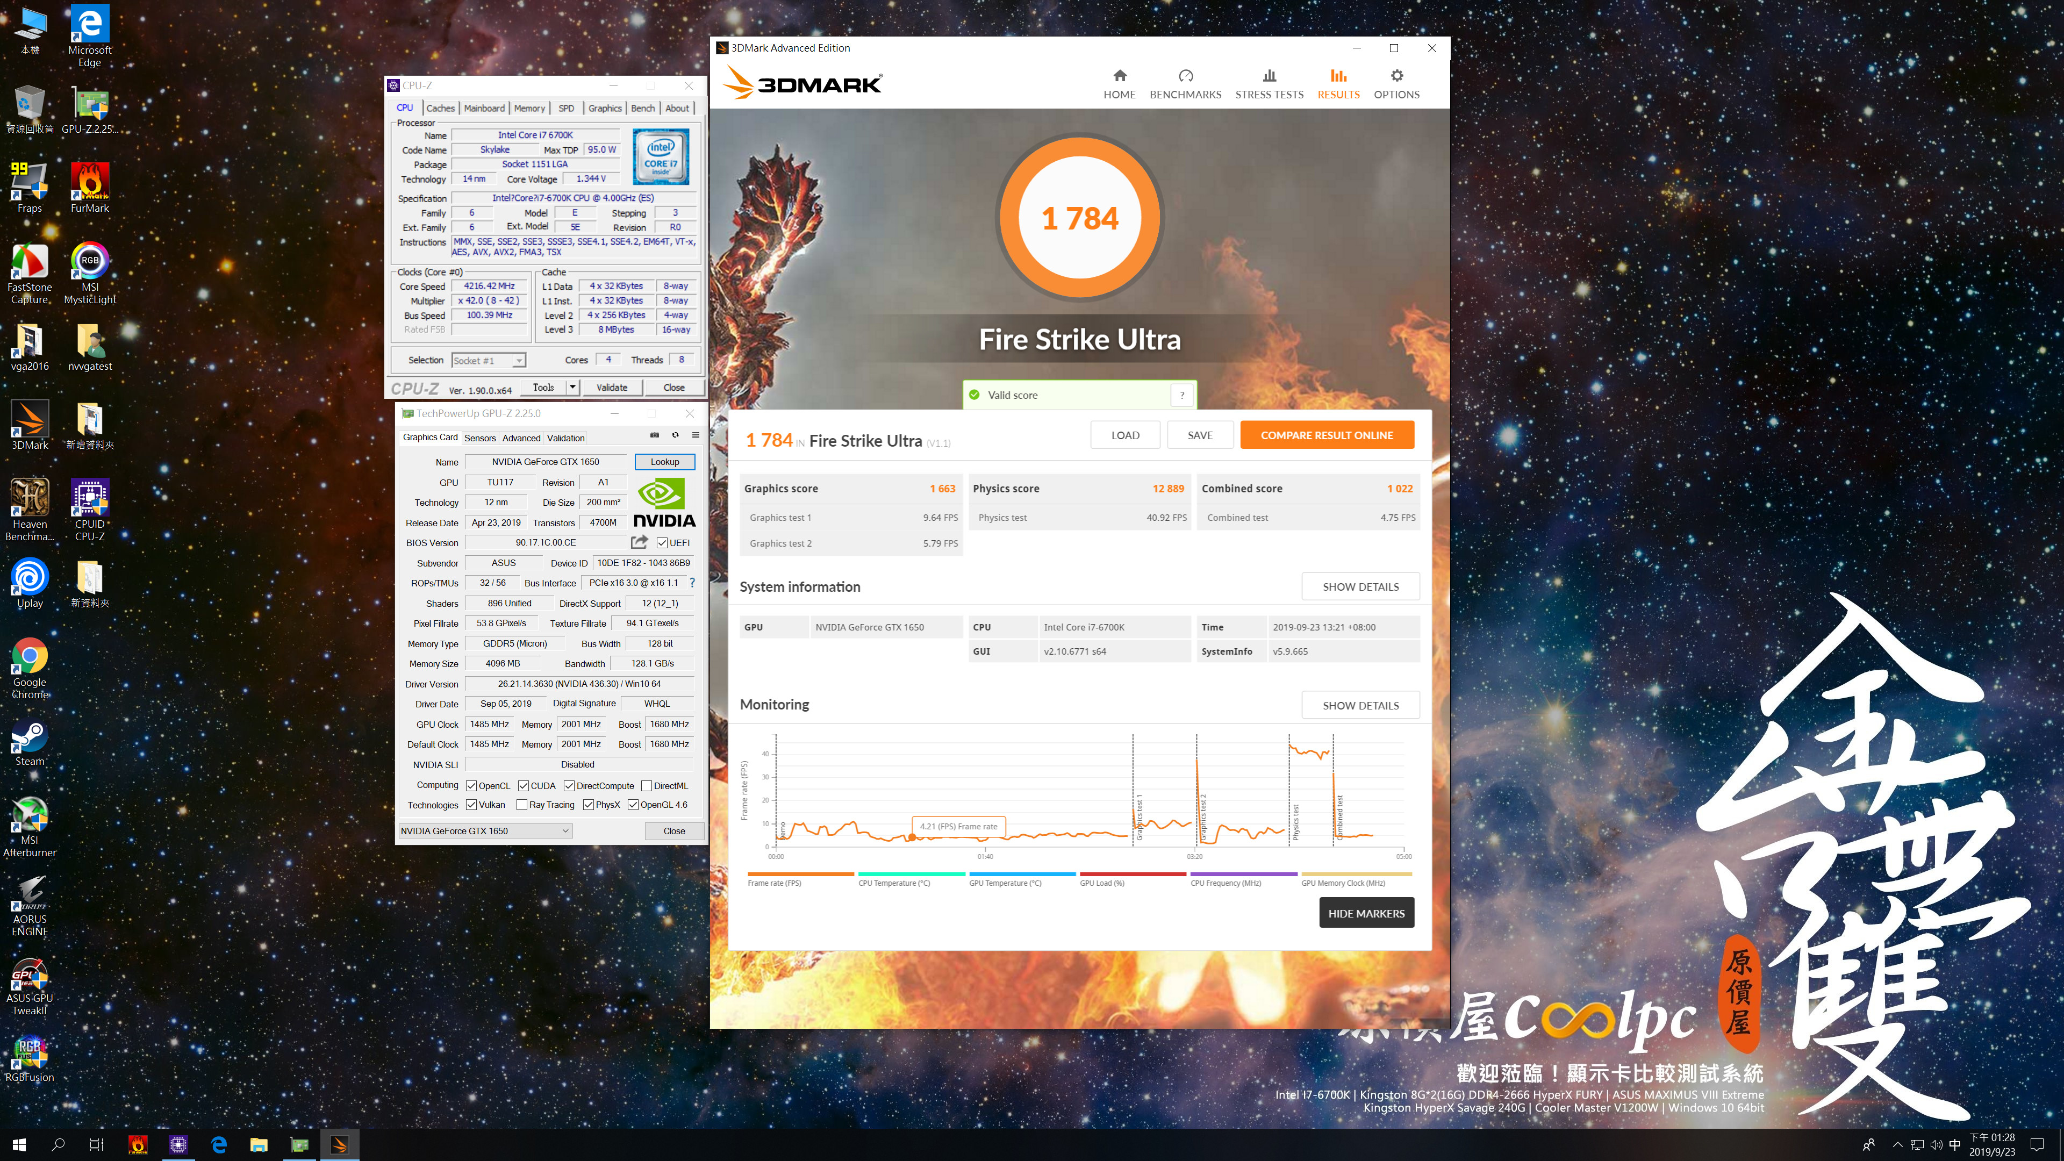Open the Fraps desktop shortcut
2064x1161 pixels.
click(x=30, y=188)
